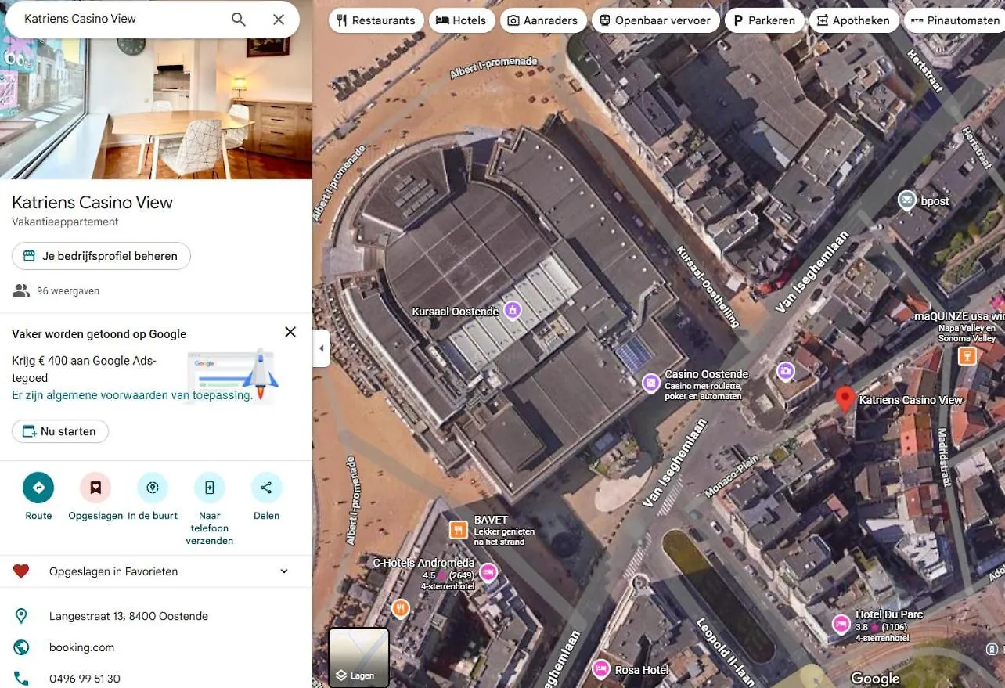The height and width of the screenshot is (688, 1005).
Task: Expand the Opgeslagen in Favorieten dropdown
Action: click(x=284, y=571)
